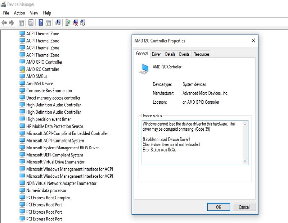Click the Back arrow toolbar icon
The width and height of the screenshot is (288, 223).
(4, 23)
